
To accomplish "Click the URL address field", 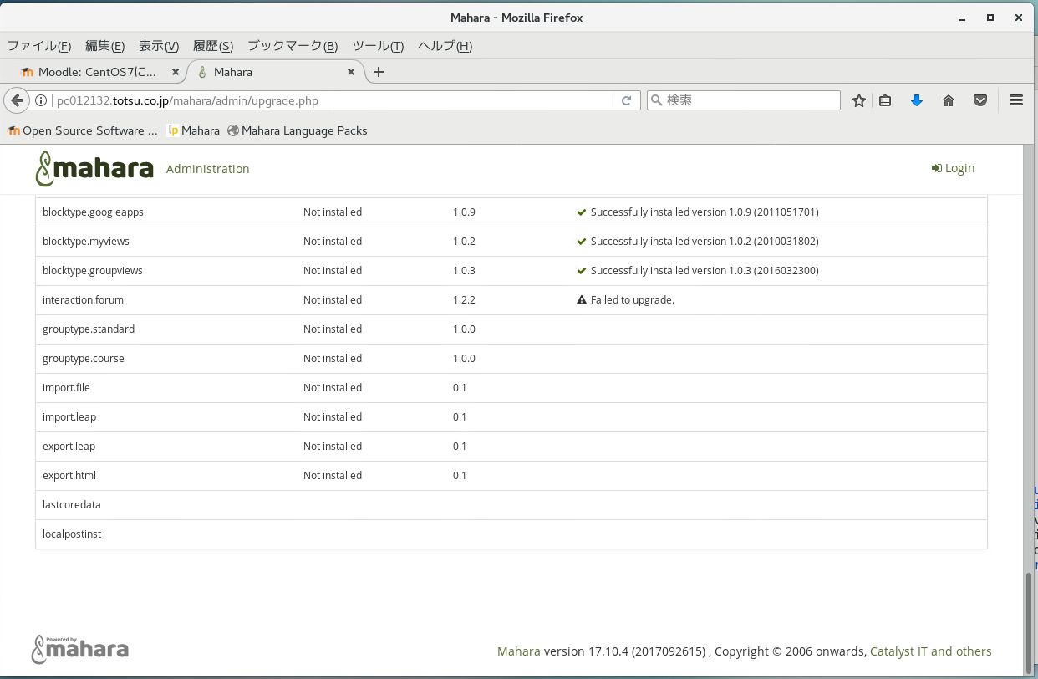I will 333,100.
